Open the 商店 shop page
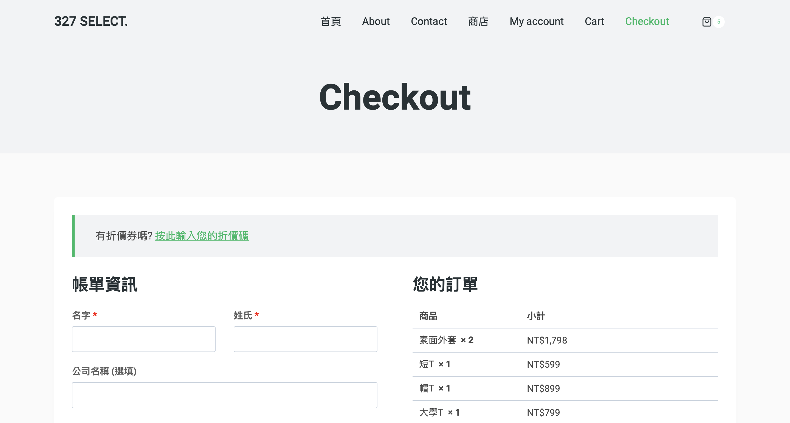 click(x=478, y=22)
